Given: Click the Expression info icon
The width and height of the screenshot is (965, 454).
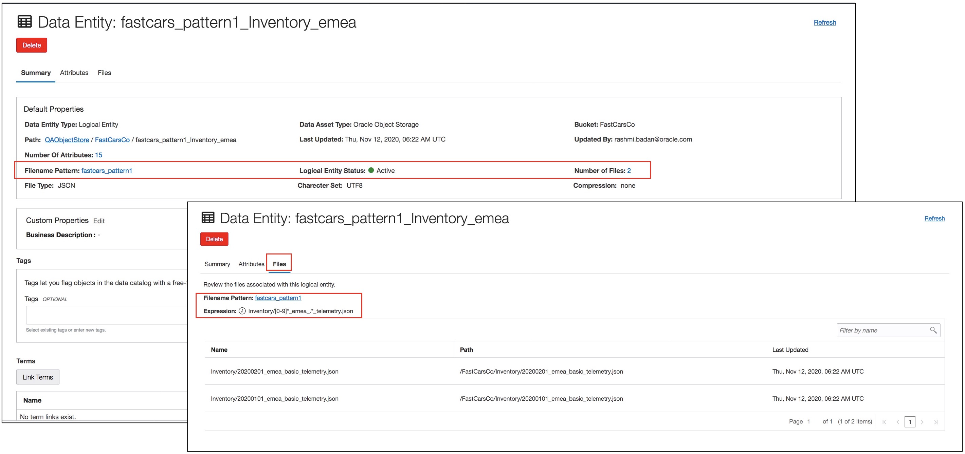Looking at the screenshot, I should click(242, 311).
